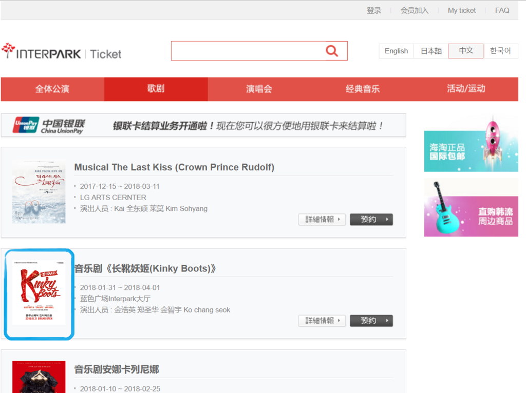The image size is (526, 393).
Task: Open the 安娜卡列尼娜 poster thumbnail
Action: [39, 377]
